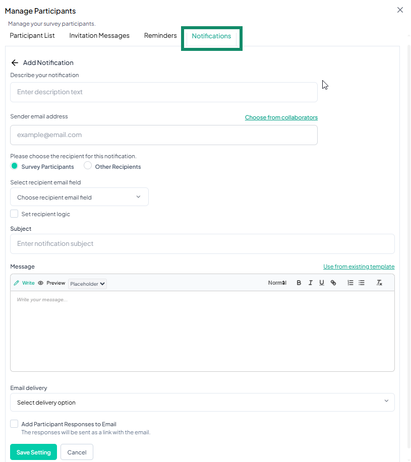Open the Email delivery option dropdown
Screen dimensions: 411x462
pyautogui.click(x=202, y=403)
